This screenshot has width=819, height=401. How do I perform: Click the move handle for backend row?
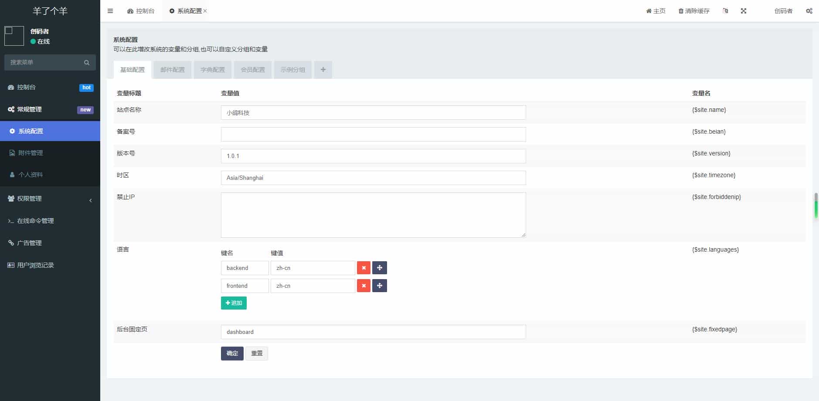(x=380, y=268)
